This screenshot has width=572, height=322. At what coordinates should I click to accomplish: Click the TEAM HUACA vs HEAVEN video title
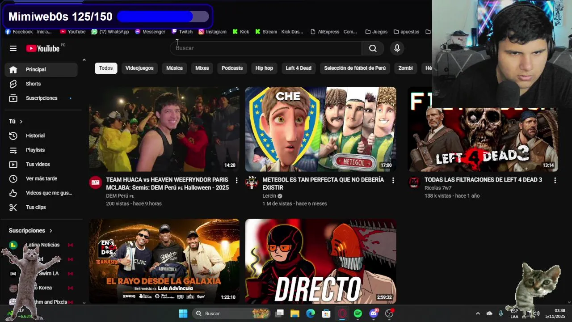coord(167,184)
